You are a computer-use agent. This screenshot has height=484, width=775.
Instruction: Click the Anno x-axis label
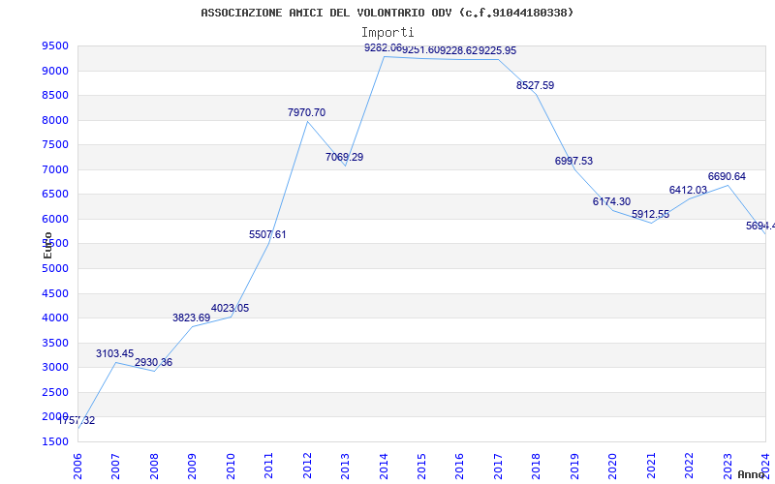coord(752,474)
